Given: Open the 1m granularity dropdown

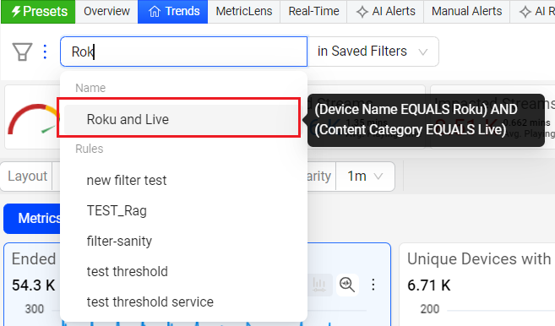Looking at the screenshot, I should coord(365,177).
